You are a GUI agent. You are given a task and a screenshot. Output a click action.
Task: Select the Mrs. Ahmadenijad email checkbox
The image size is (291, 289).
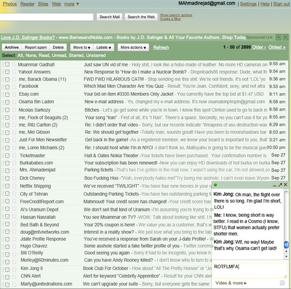[7, 171]
